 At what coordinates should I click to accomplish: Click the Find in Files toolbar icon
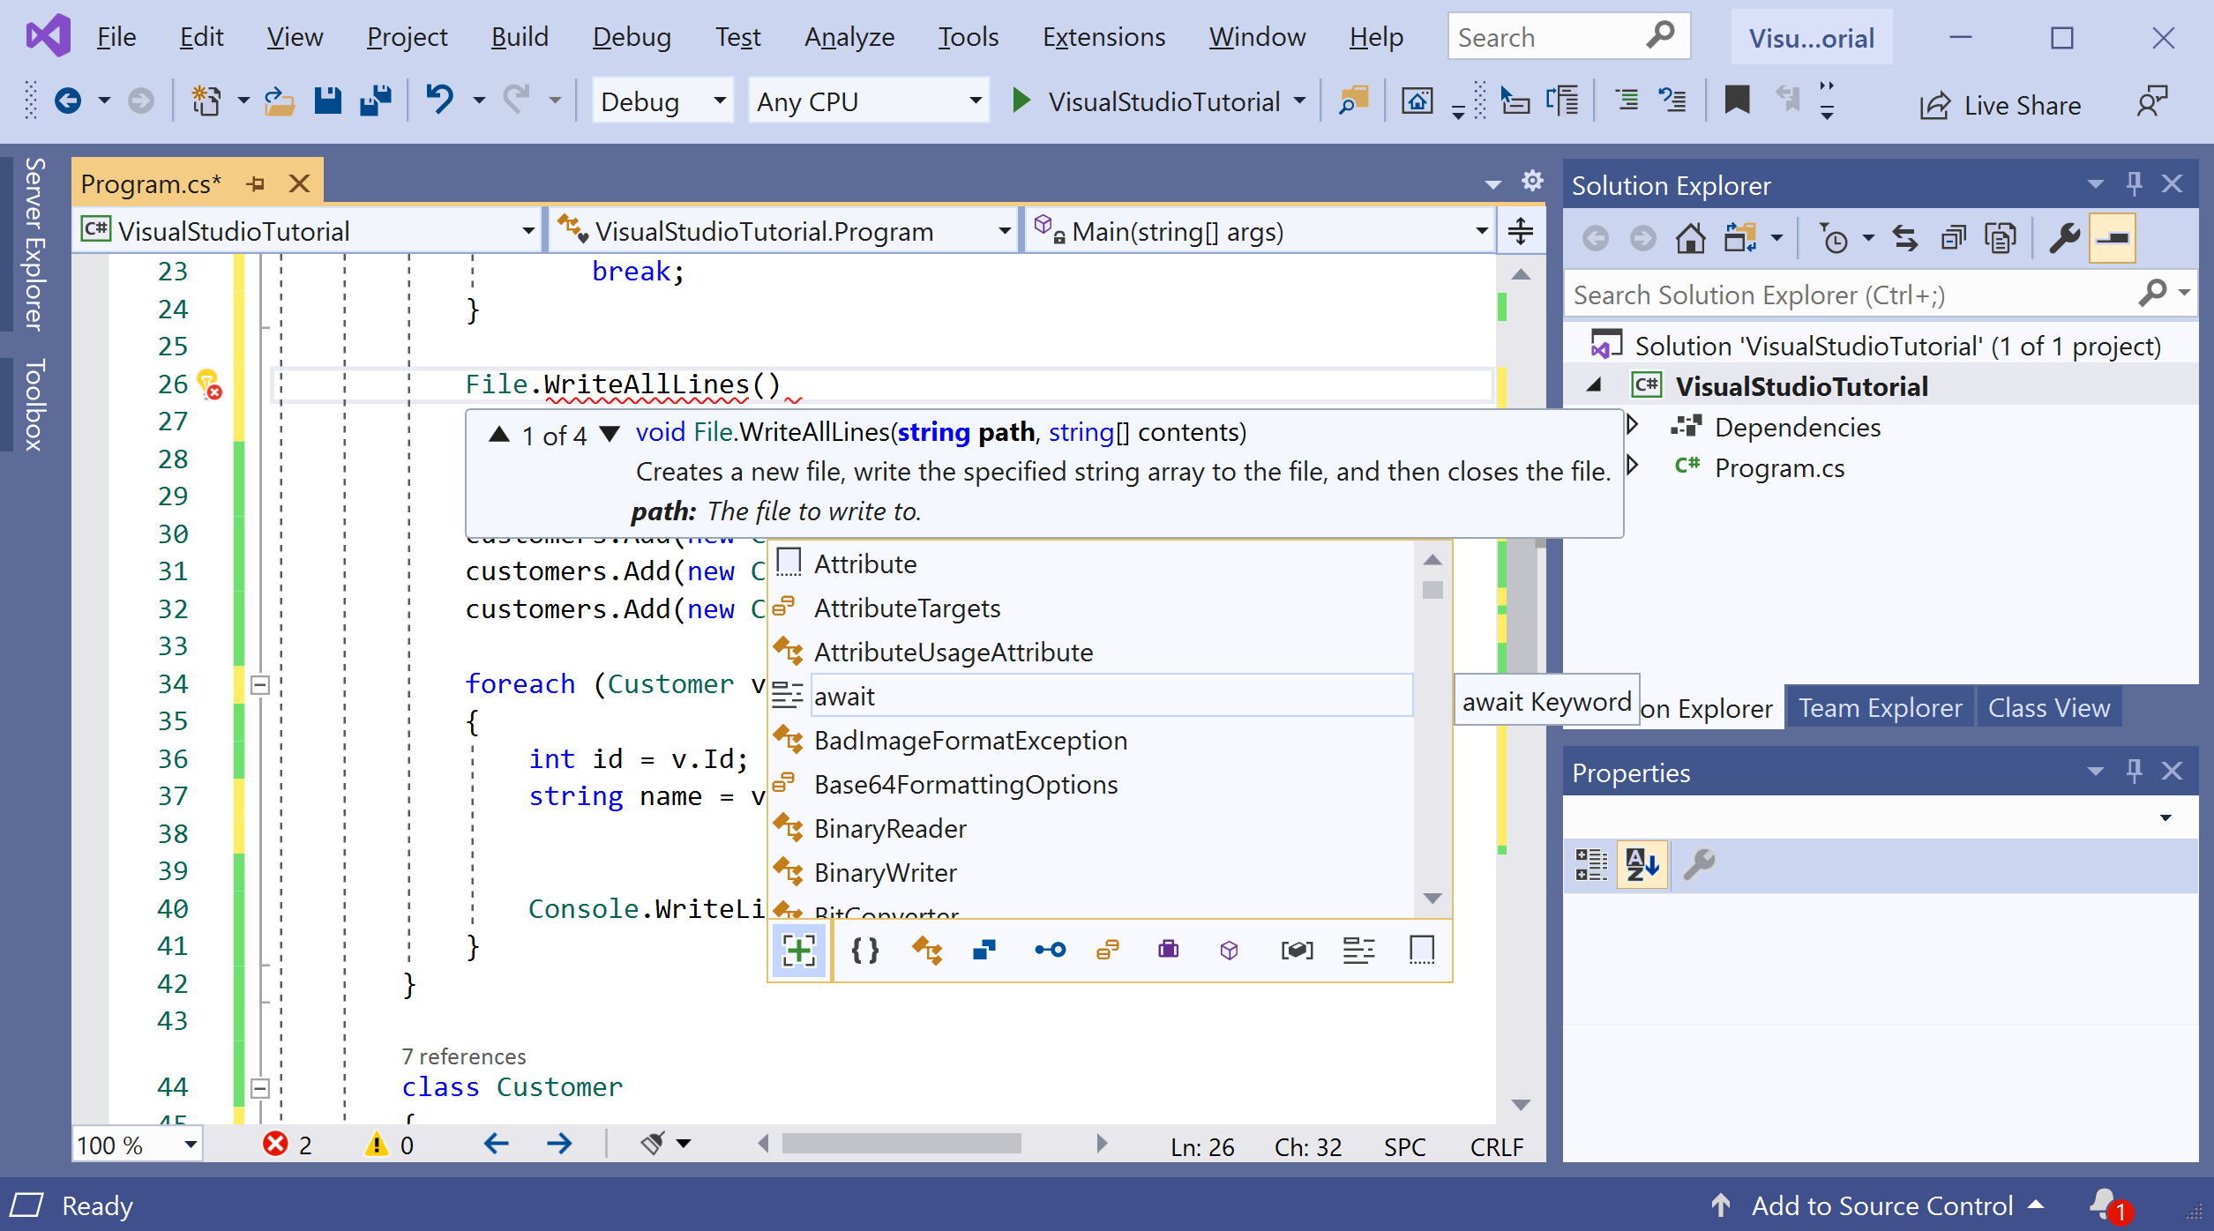coord(1353,101)
